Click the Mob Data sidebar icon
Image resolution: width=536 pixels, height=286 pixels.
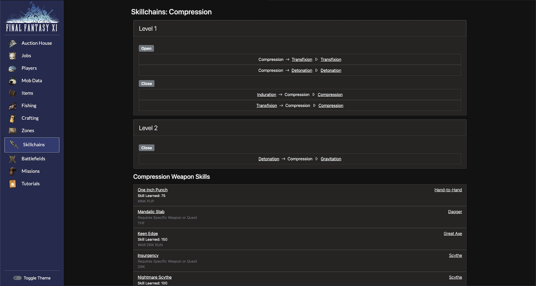(x=13, y=81)
